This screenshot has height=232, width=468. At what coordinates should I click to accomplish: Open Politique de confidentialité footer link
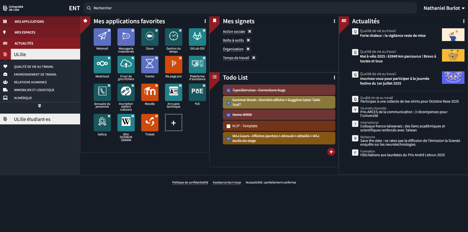190,182
